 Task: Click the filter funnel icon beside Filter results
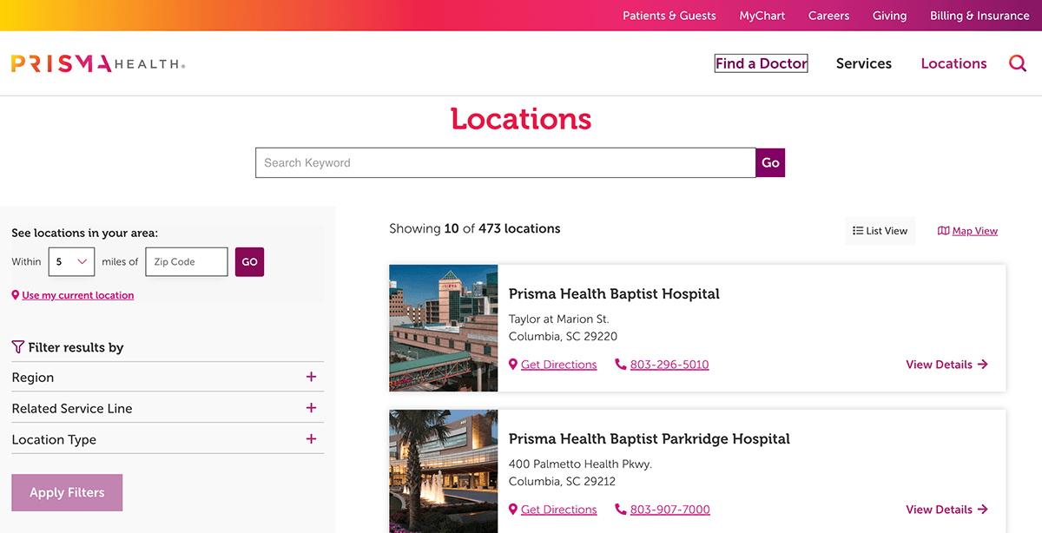coord(17,346)
